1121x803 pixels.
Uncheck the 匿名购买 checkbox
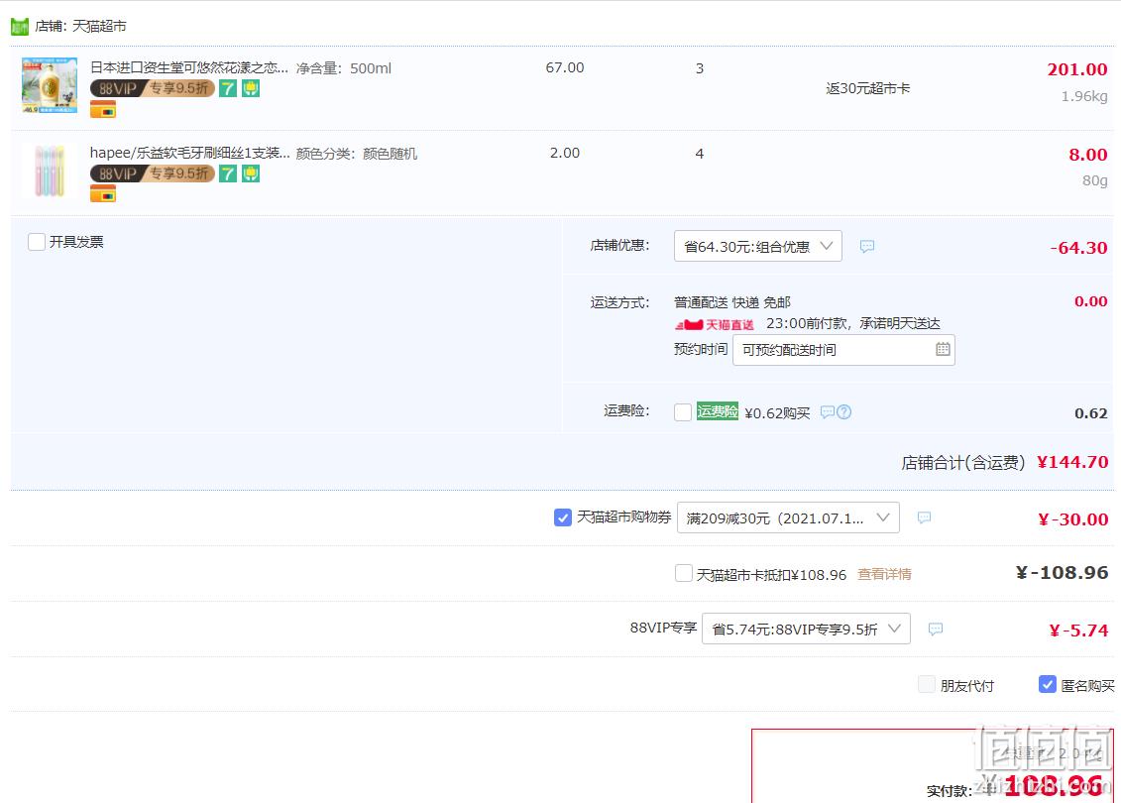1048,684
